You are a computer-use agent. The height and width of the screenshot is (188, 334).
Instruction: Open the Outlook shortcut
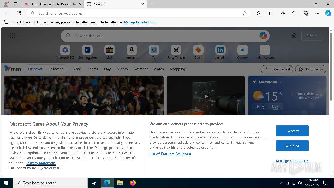pyautogui.click(x=243, y=52)
